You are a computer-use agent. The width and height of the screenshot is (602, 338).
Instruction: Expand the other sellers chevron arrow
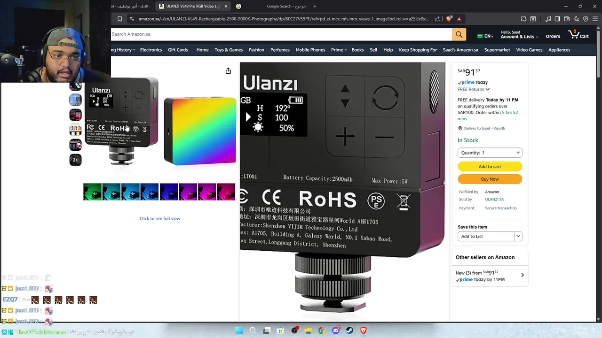point(522,275)
